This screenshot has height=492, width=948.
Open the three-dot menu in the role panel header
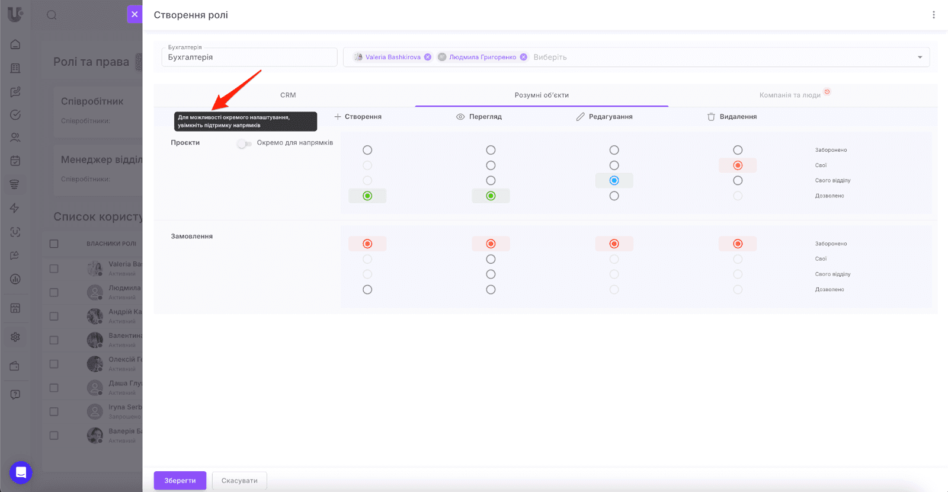(x=934, y=15)
